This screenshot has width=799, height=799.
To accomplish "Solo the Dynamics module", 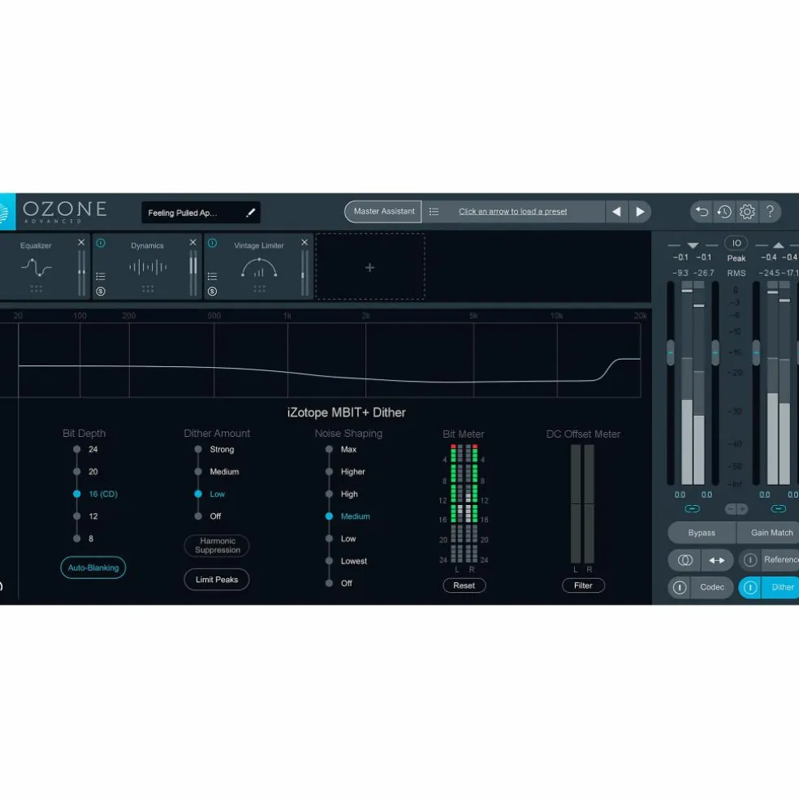I will click(x=101, y=291).
